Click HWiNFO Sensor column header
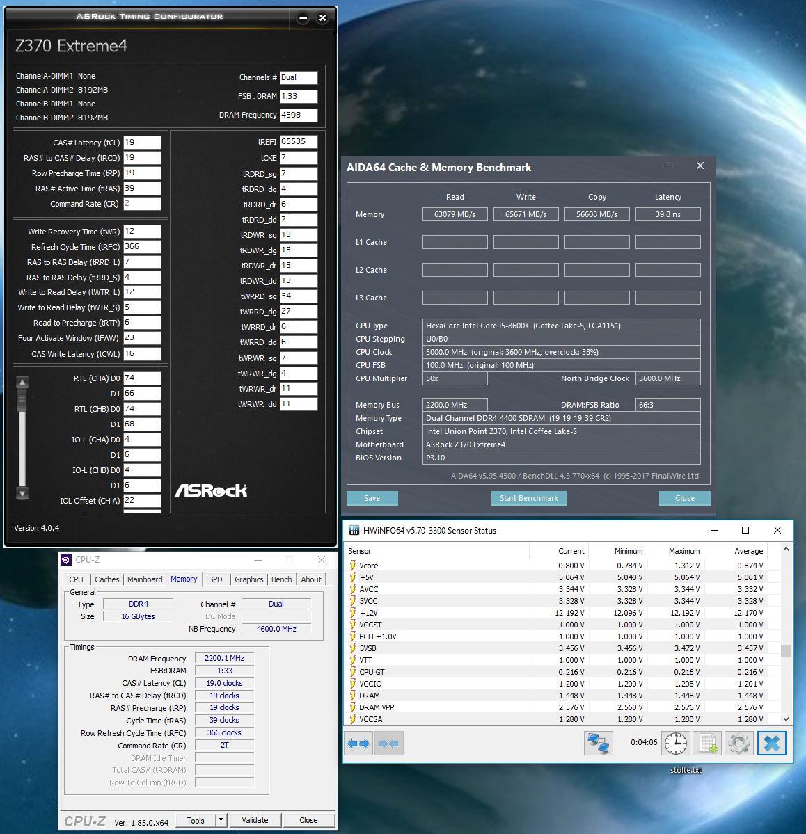 437,551
